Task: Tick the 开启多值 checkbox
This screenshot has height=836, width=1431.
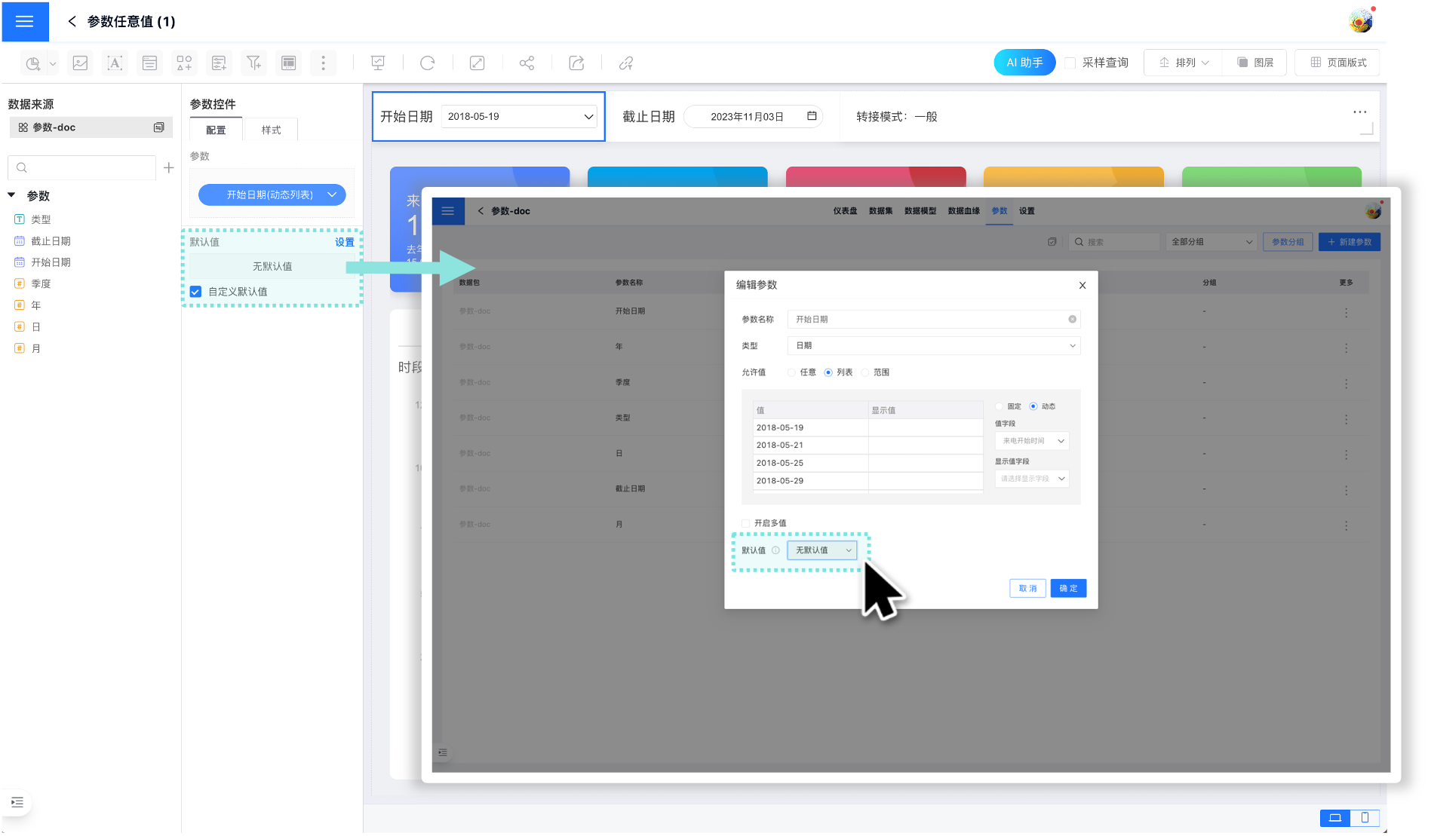Action: coord(745,523)
